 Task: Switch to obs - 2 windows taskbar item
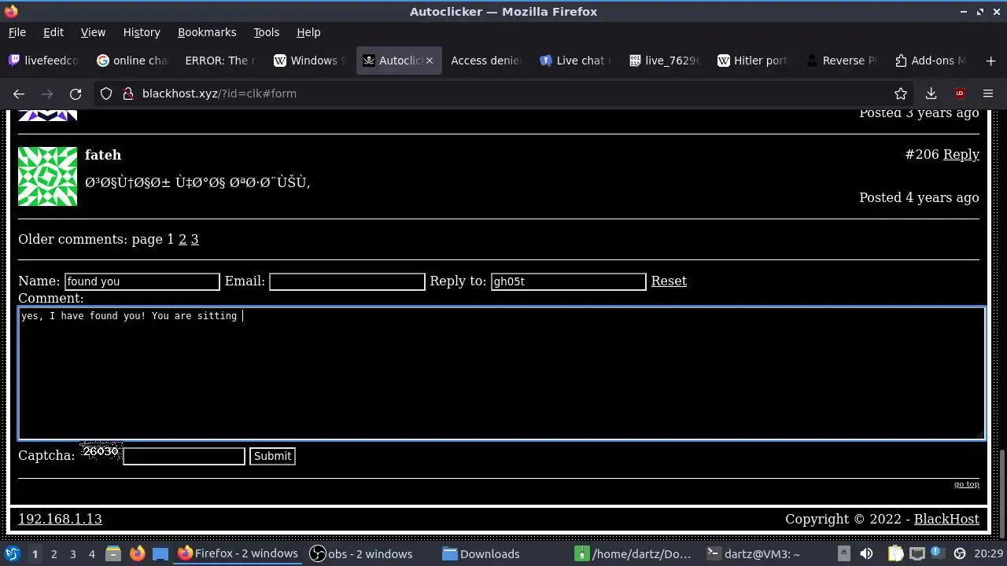click(x=362, y=553)
